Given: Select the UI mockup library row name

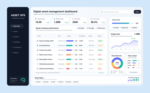Looking at the screenshot, I should point(45,45).
